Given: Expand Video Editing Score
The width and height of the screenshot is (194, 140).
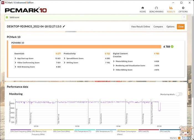Looking at the screenshot, I should 114,70.
